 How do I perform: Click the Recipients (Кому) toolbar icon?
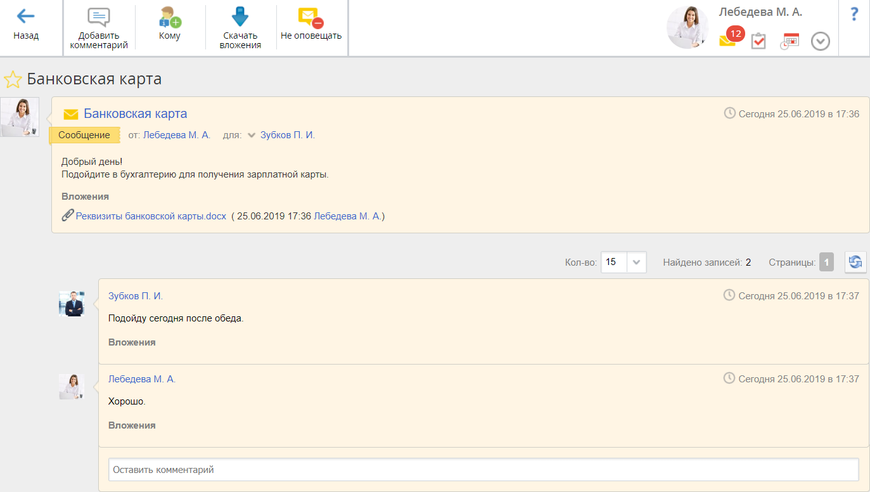pyautogui.click(x=170, y=18)
